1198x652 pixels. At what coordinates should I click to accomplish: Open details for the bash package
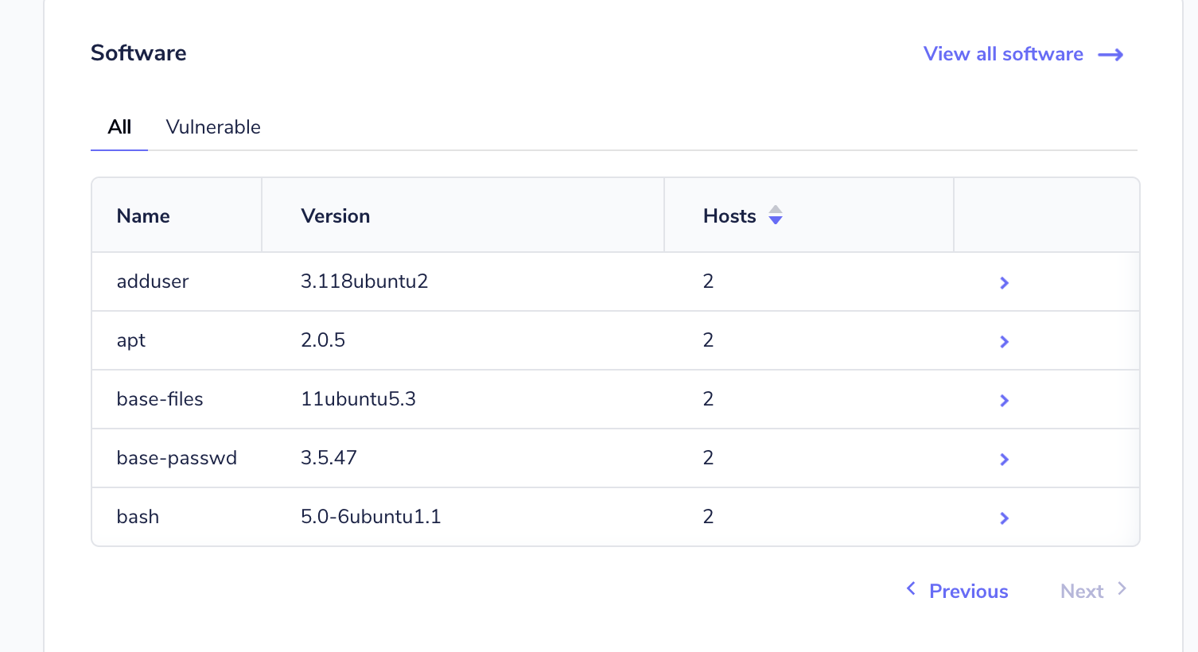tap(1004, 518)
